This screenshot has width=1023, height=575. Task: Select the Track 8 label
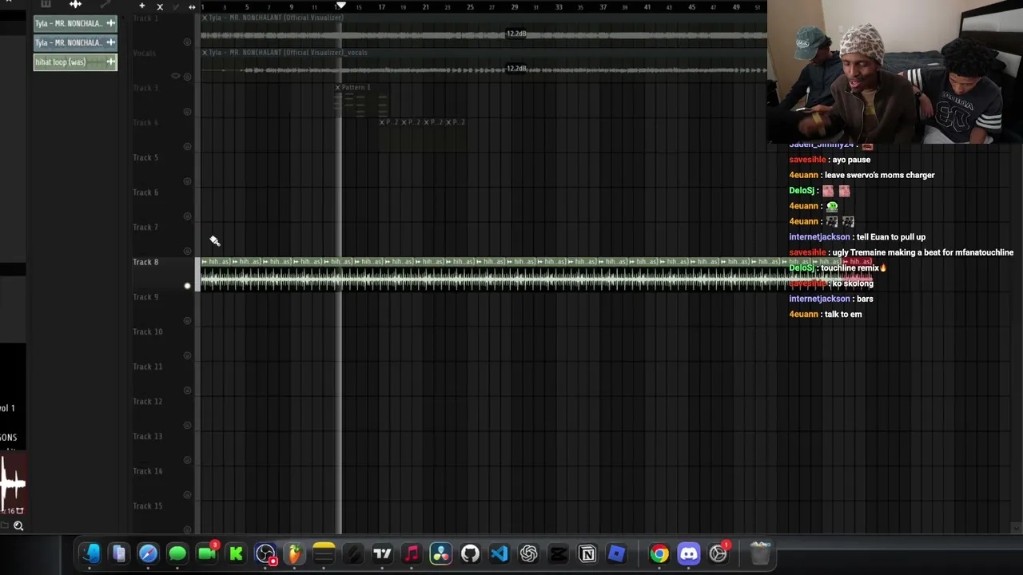[145, 262]
